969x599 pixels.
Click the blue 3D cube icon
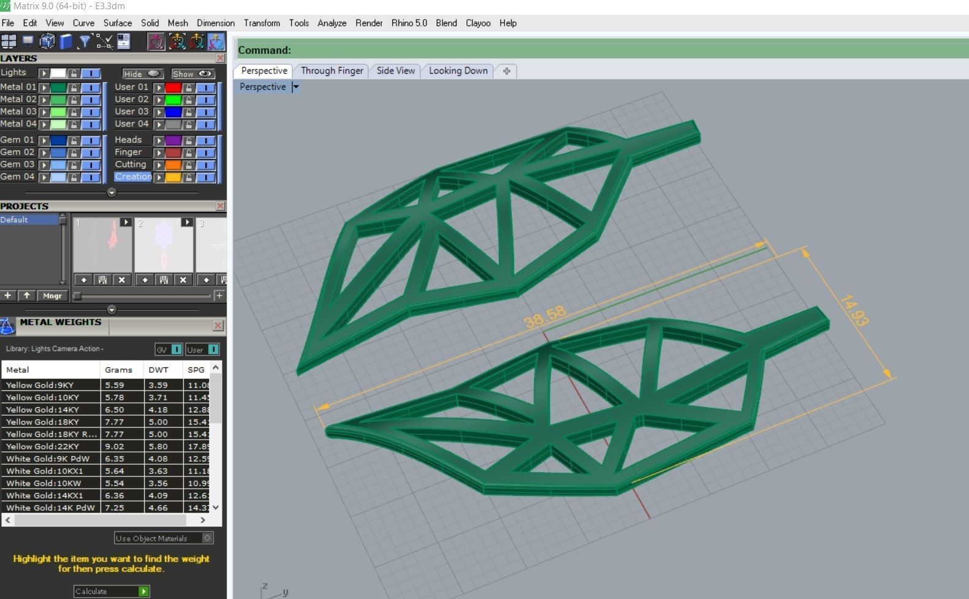point(47,41)
